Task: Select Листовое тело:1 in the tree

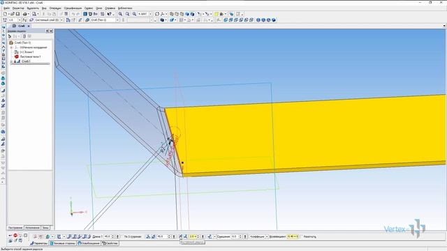Action: pyautogui.click(x=30, y=56)
